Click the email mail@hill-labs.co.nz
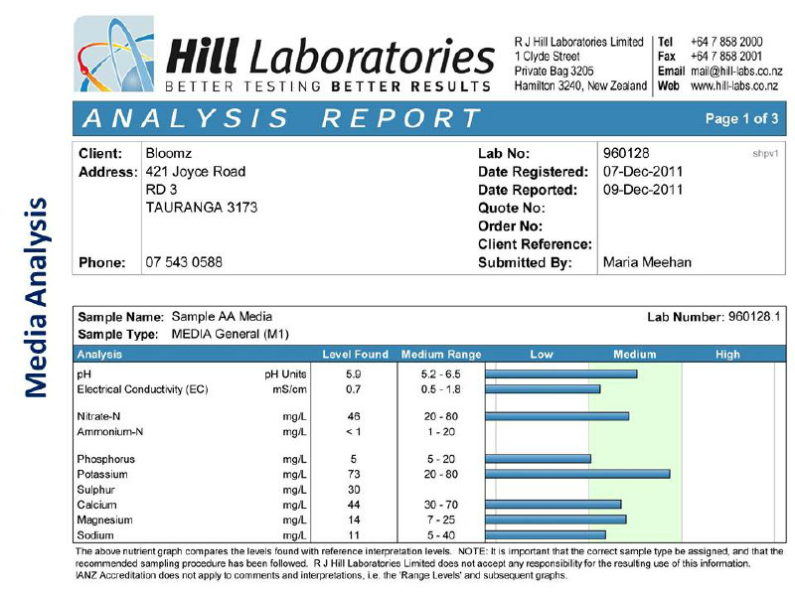Screen dimensions: 795x596 pos(736,71)
